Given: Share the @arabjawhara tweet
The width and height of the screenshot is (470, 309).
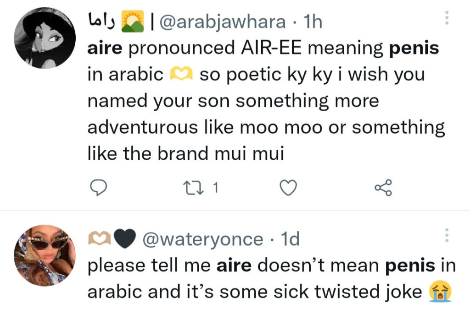Looking at the screenshot, I should tap(384, 187).
